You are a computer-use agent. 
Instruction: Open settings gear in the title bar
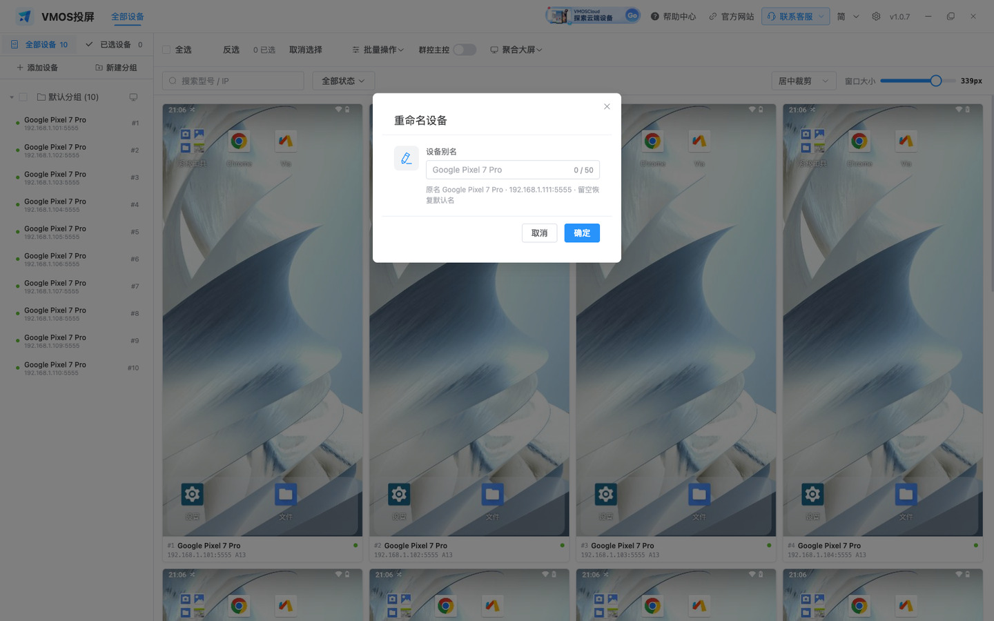[876, 17]
